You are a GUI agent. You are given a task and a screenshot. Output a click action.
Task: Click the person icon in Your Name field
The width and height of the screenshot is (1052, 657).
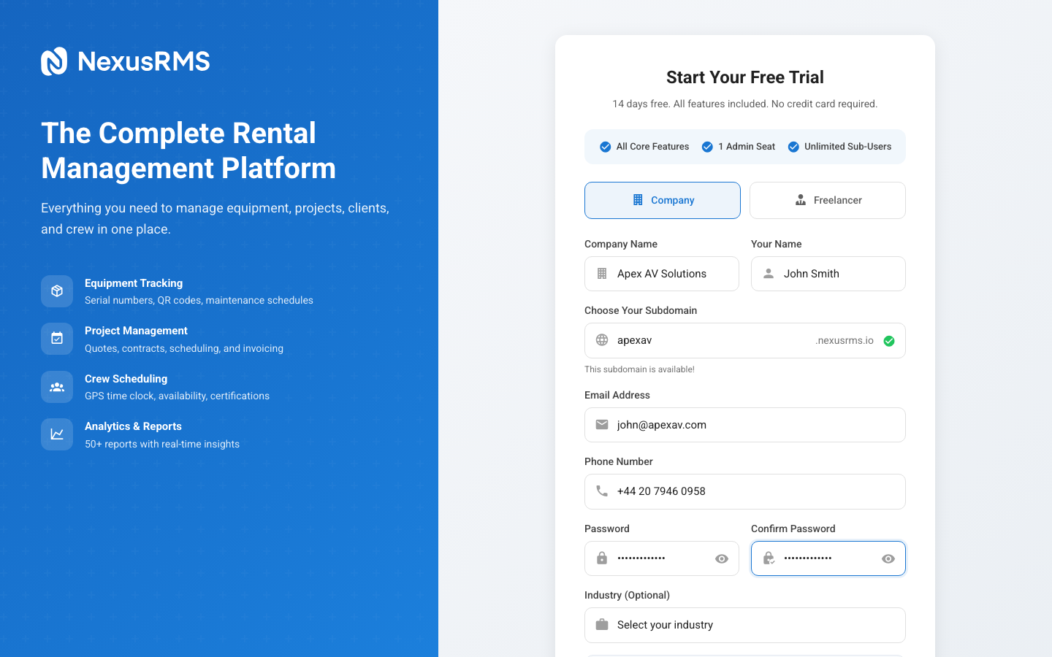(768, 273)
